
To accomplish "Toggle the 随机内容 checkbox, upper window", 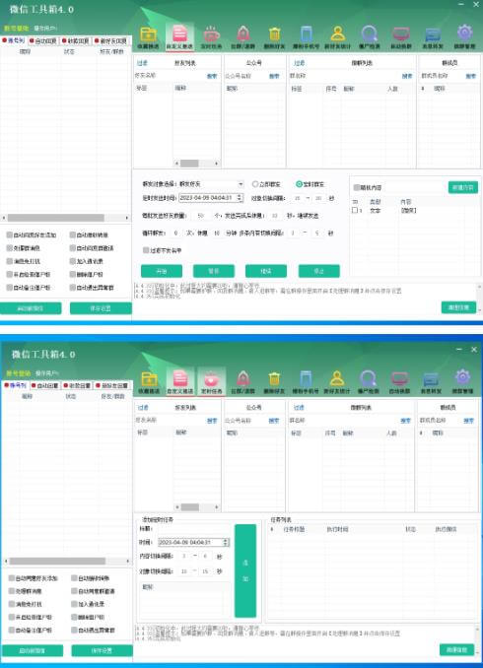I will click(357, 187).
